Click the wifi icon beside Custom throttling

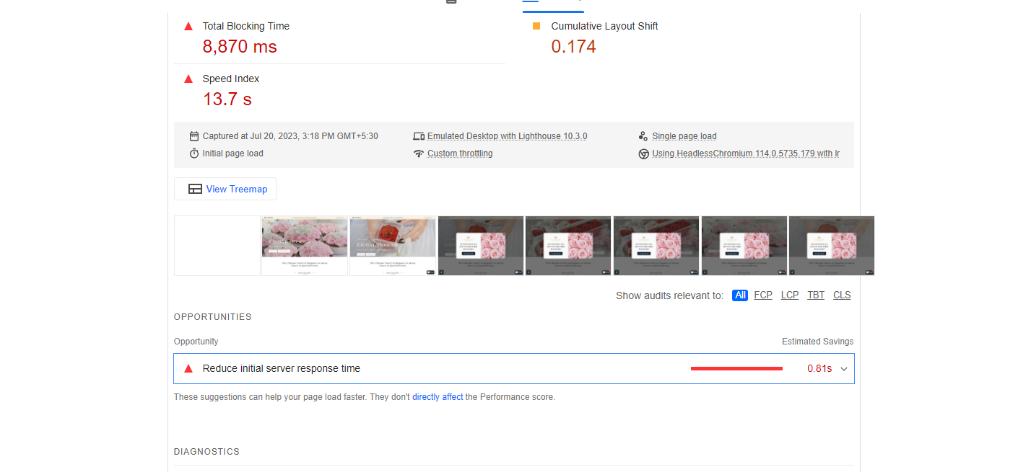pyautogui.click(x=419, y=153)
